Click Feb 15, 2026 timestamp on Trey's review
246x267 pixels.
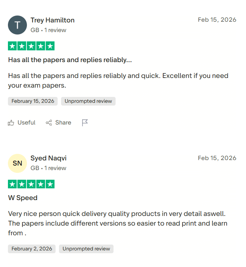click(x=217, y=20)
